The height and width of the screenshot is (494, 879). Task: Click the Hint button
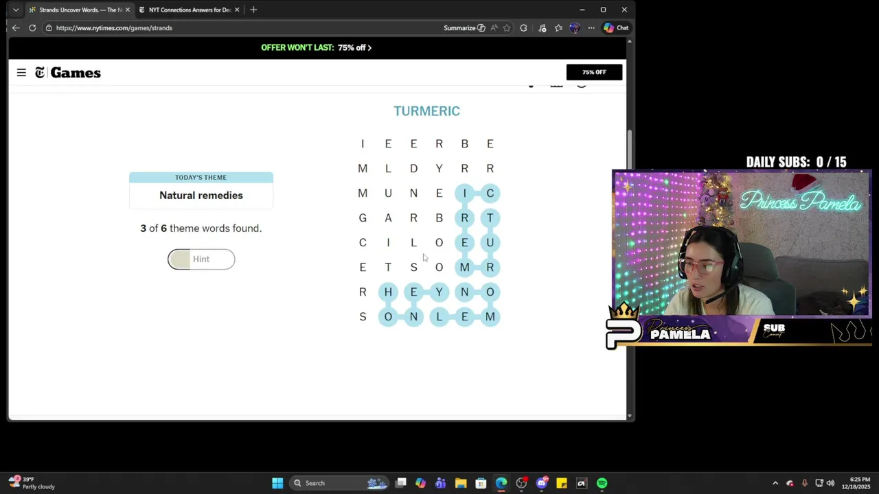click(201, 259)
